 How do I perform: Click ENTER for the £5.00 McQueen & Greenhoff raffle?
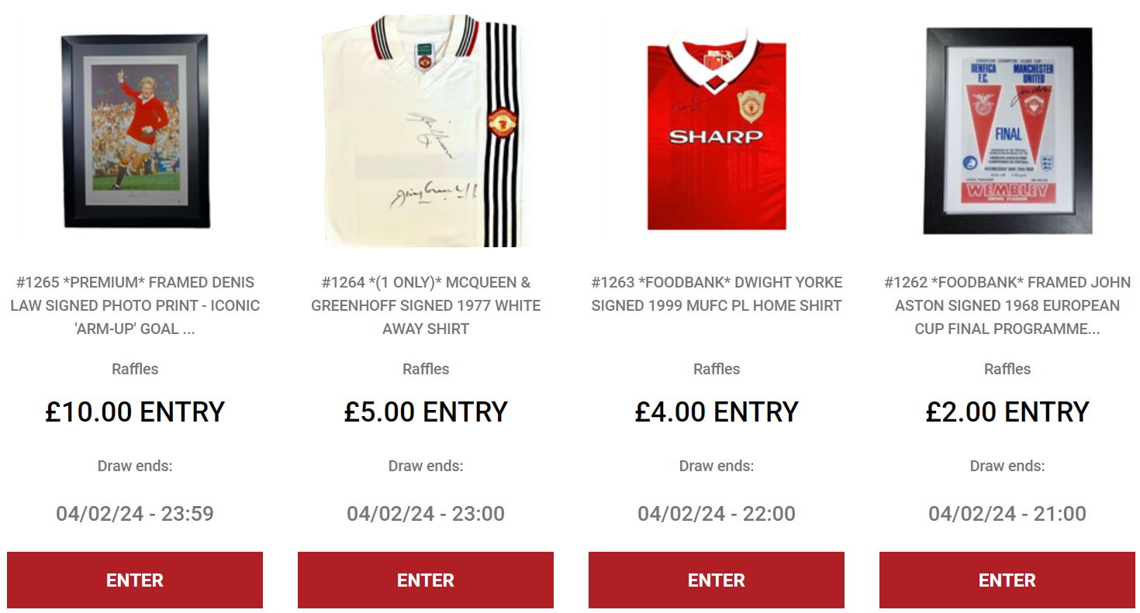(x=426, y=580)
